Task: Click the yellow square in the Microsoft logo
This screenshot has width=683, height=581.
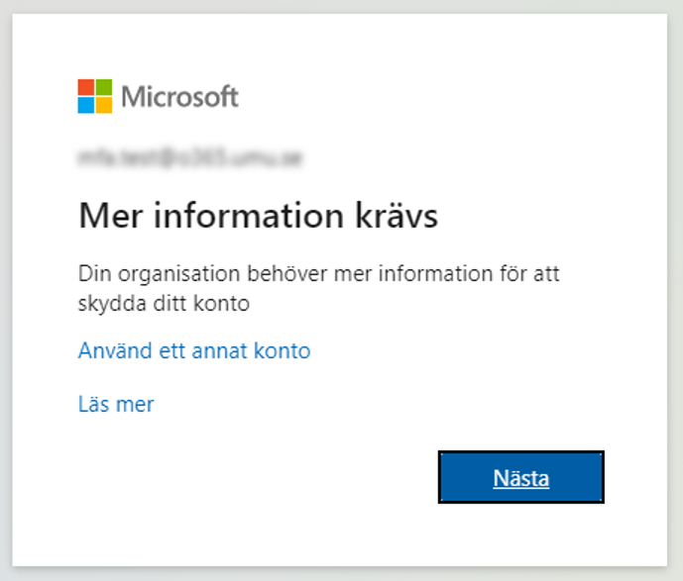Action: click(x=104, y=105)
